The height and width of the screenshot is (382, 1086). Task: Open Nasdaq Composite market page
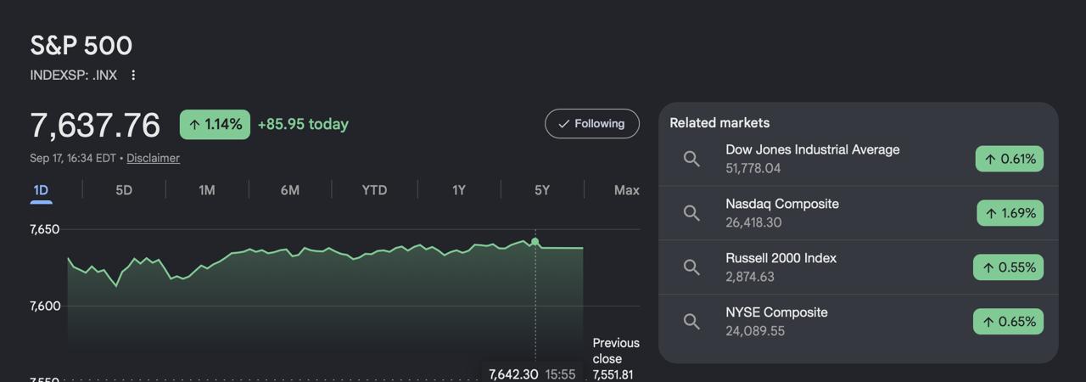pos(859,213)
